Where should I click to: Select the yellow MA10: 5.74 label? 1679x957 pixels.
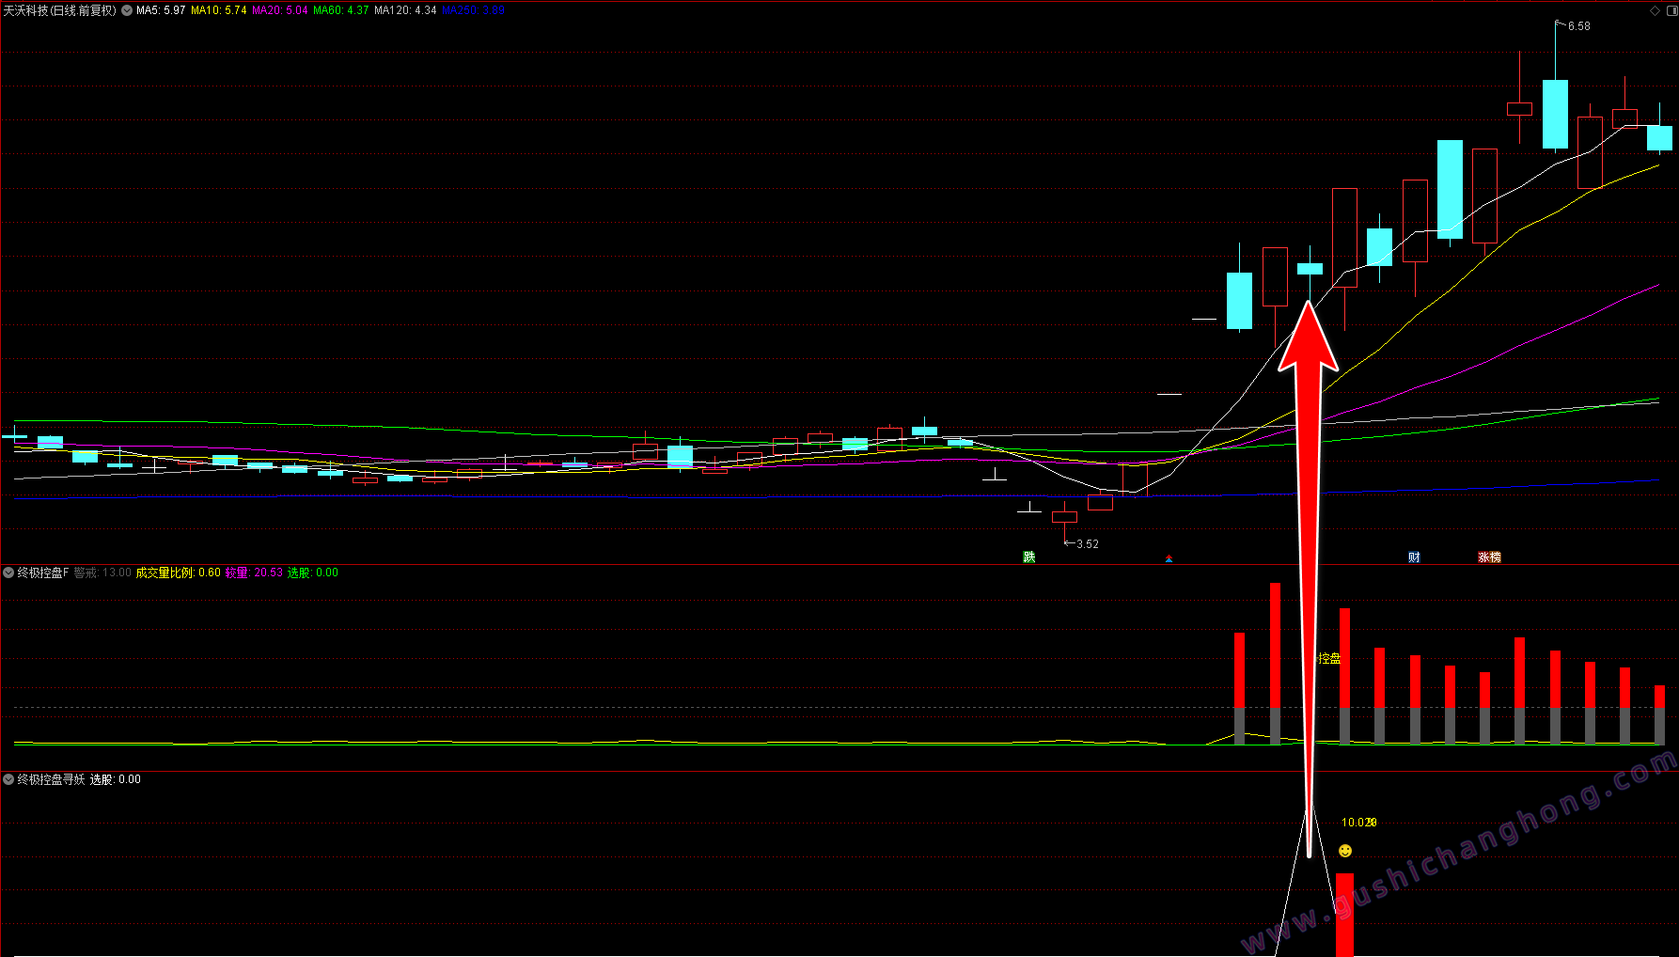219,10
